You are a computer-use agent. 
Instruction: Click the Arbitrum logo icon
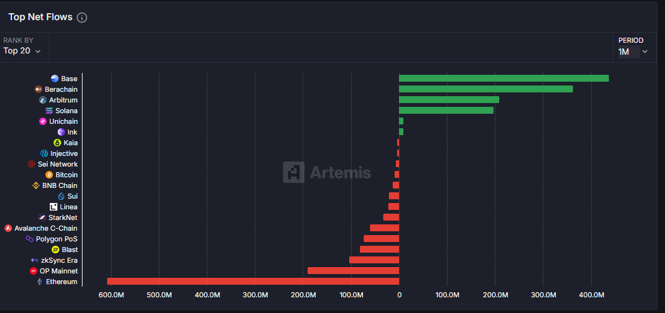(x=43, y=100)
